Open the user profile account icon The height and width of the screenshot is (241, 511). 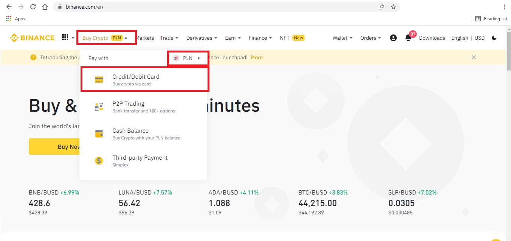(x=393, y=38)
